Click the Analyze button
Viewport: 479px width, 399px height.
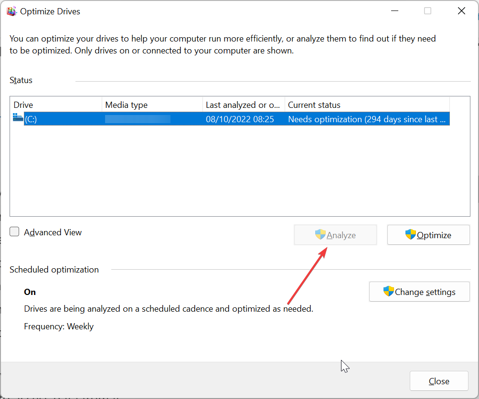(x=335, y=235)
